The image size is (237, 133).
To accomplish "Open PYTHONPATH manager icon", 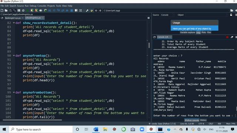I will pos(91,10).
